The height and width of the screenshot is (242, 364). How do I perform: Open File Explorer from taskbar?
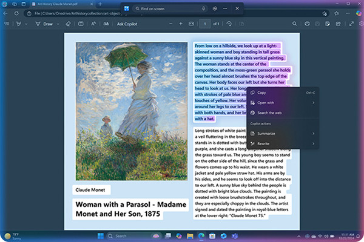190,236
